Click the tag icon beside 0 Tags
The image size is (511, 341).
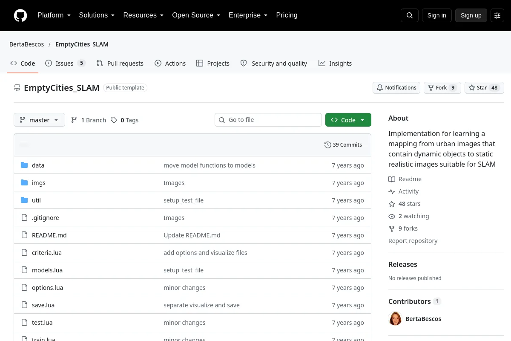[114, 120]
